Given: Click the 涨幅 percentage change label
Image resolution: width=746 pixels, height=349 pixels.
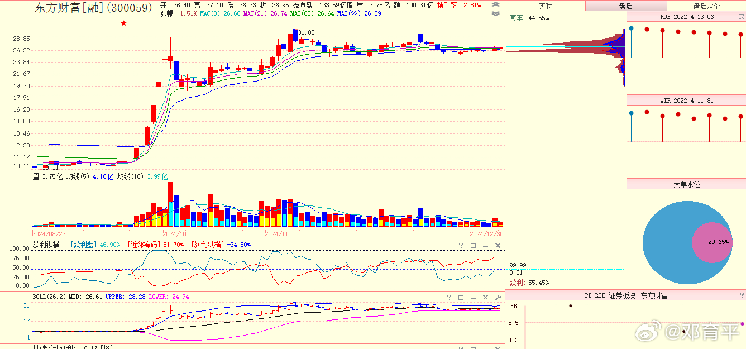Looking at the screenshot, I should 178,13.
